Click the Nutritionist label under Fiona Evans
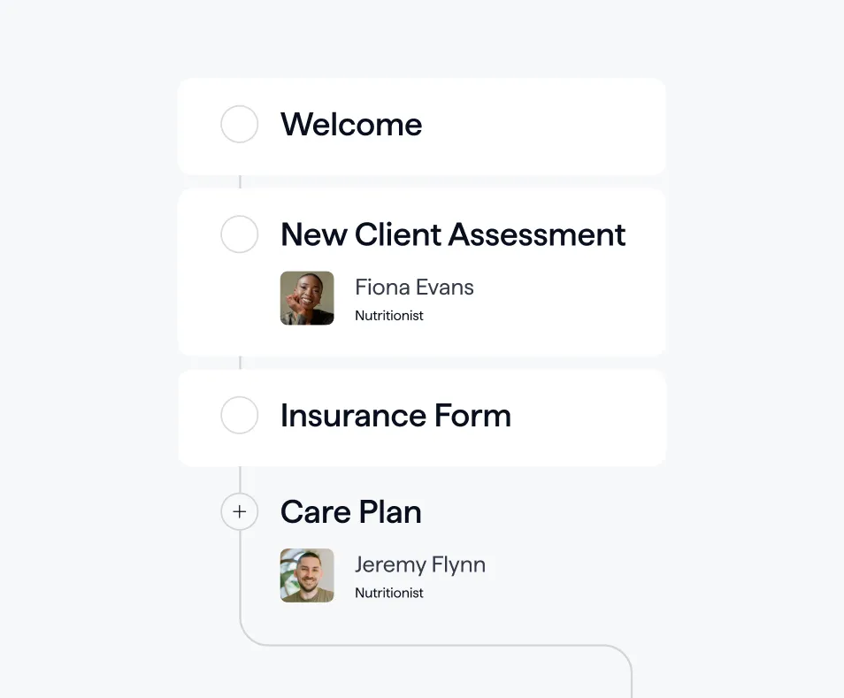Image resolution: width=844 pixels, height=698 pixels. (388, 315)
